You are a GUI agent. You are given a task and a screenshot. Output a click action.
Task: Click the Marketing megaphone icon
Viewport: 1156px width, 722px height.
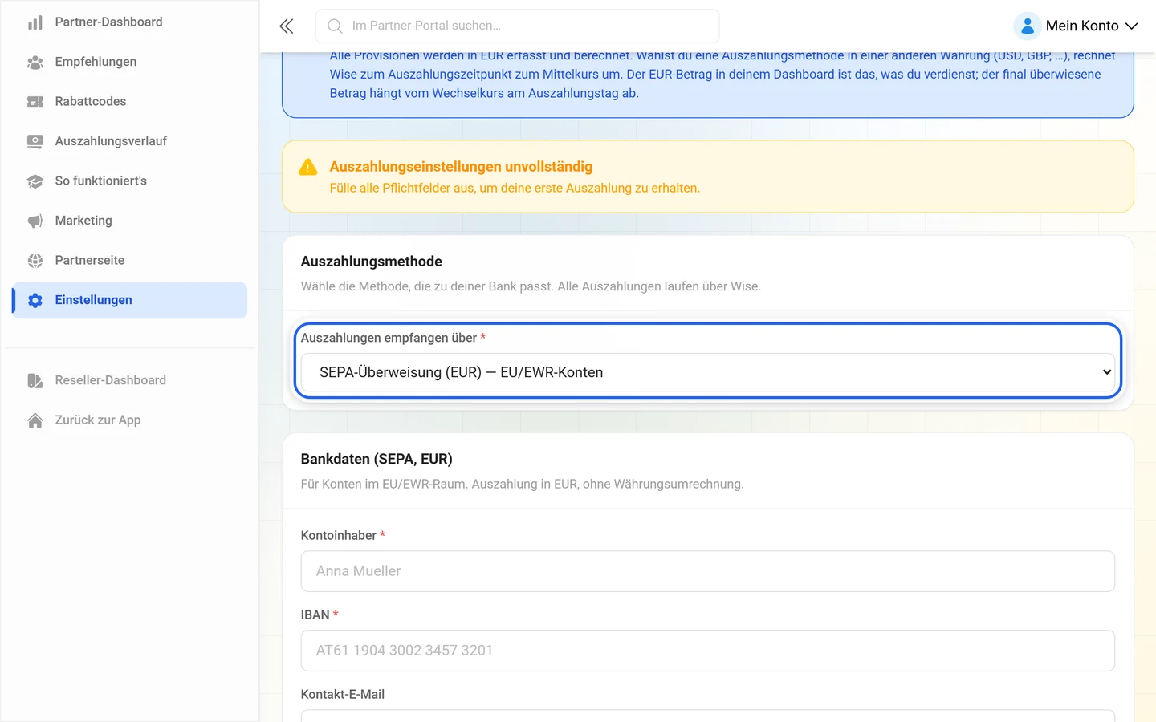[x=35, y=221]
